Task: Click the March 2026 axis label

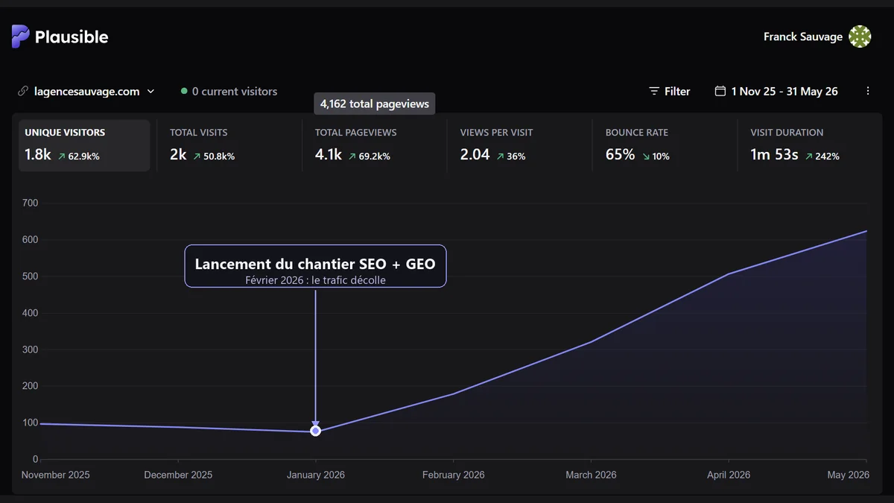Action: 590,475
